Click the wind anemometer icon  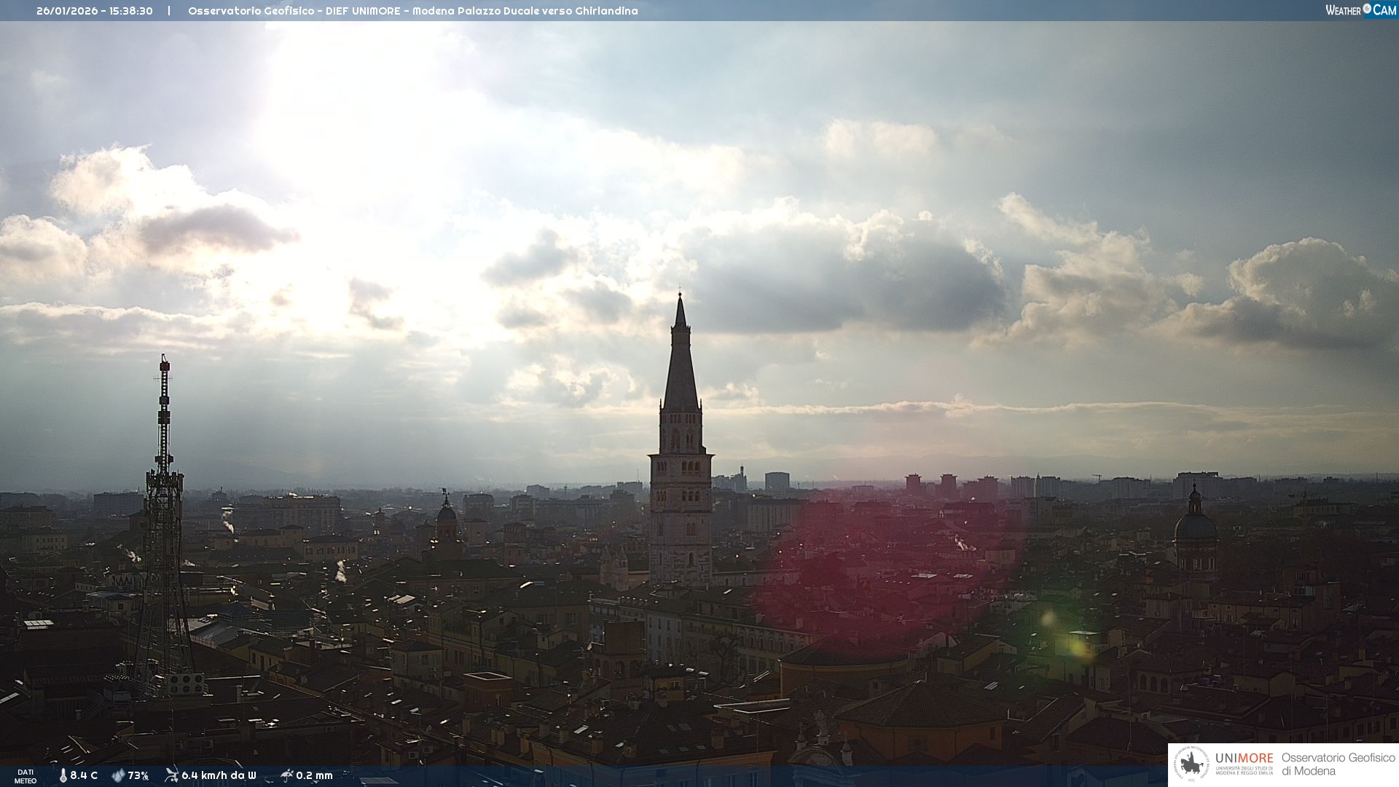pyautogui.click(x=171, y=775)
